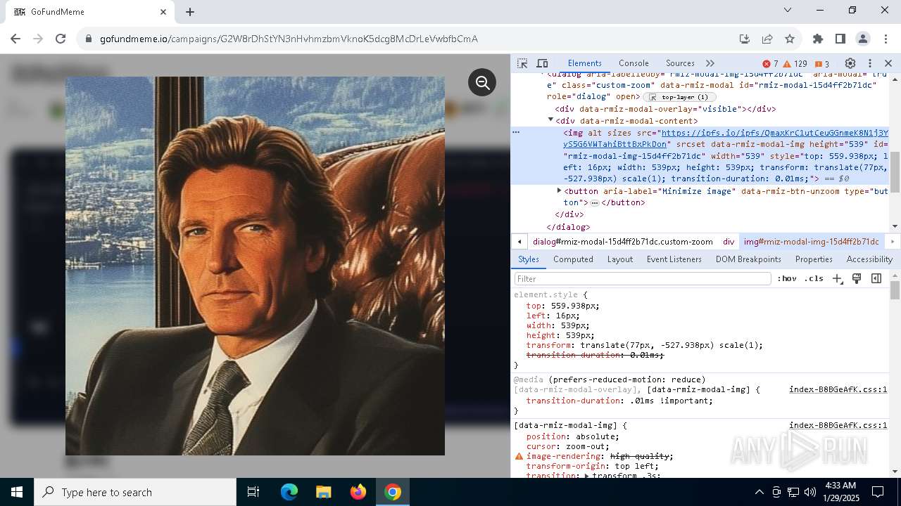Open the DevTools customize menu (three dots)
The image size is (901, 506).
click(x=870, y=63)
